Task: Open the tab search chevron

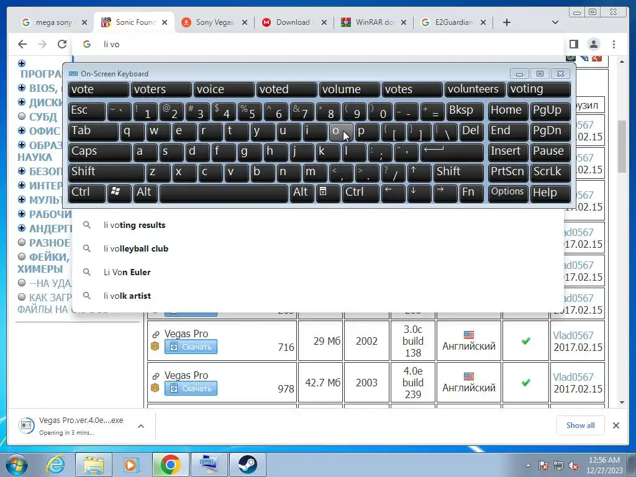Action: point(555,22)
